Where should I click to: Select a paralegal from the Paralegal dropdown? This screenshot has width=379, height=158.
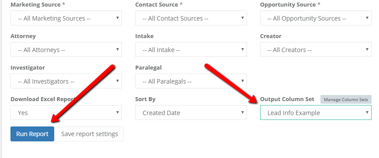(x=191, y=81)
